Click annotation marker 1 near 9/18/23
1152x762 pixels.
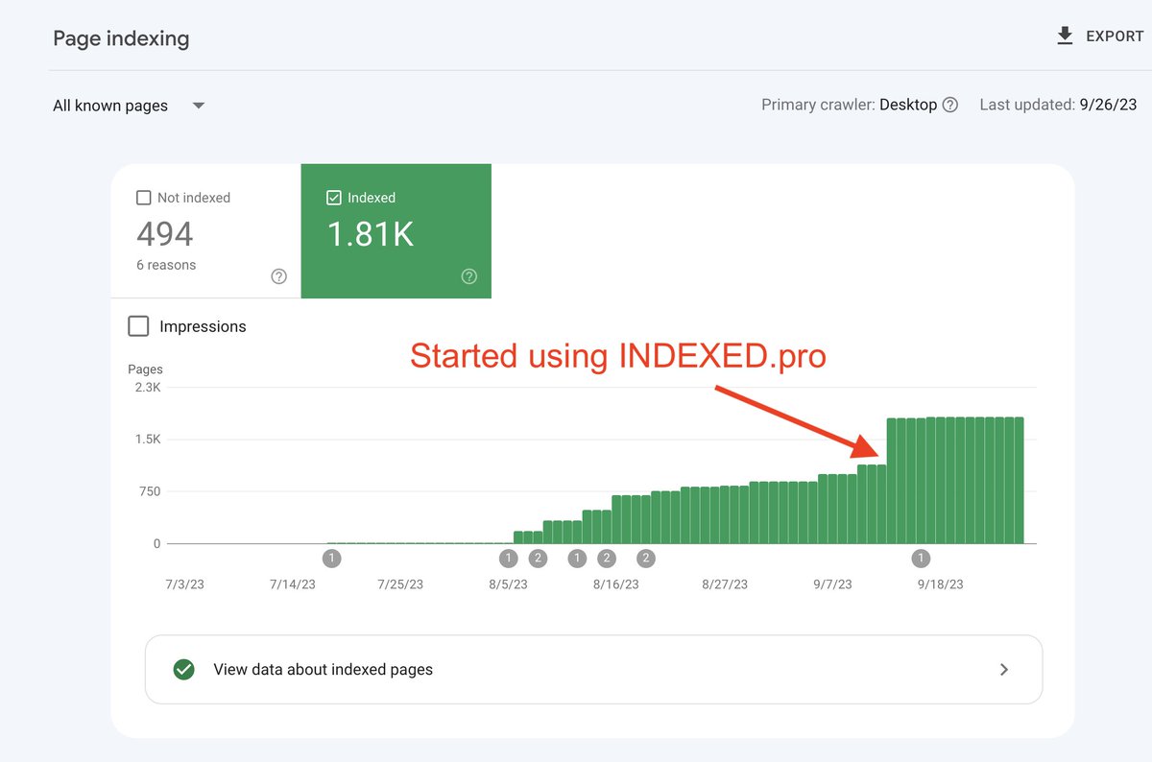tap(921, 558)
